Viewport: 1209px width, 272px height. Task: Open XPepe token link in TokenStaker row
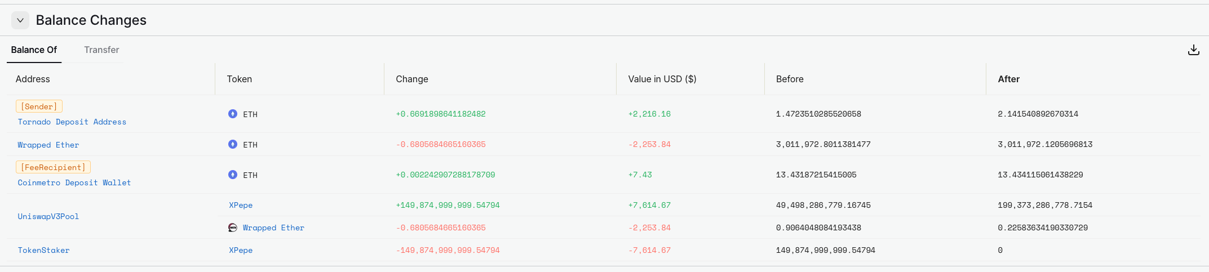241,250
